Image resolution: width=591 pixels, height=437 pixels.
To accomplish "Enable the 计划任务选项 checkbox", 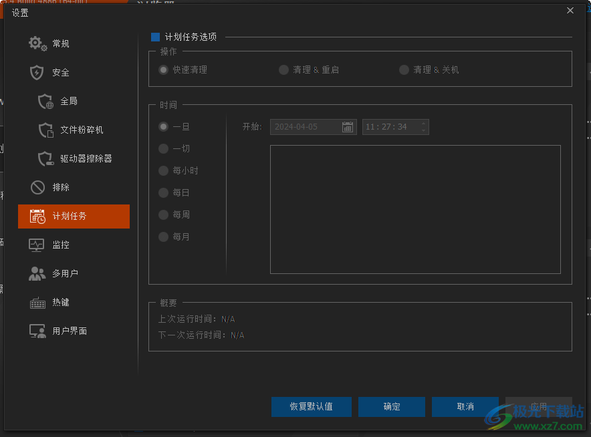I will coord(156,37).
